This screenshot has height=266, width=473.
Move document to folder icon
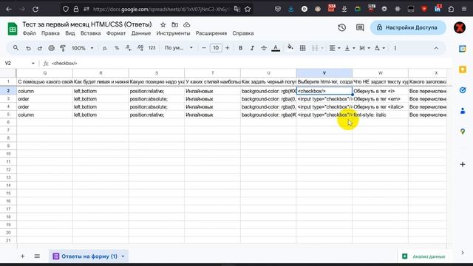[174, 24]
